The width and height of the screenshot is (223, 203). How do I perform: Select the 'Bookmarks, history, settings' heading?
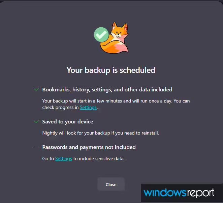pos(107,90)
